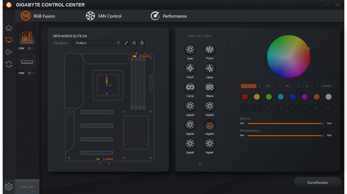
Task: Click the Gigabyte Control Center logo
Action: 9,4
